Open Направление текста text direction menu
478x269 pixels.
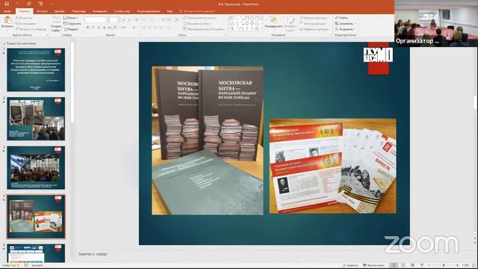(x=200, y=18)
